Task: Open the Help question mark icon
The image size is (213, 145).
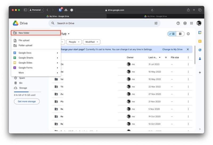Action: [178, 23]
